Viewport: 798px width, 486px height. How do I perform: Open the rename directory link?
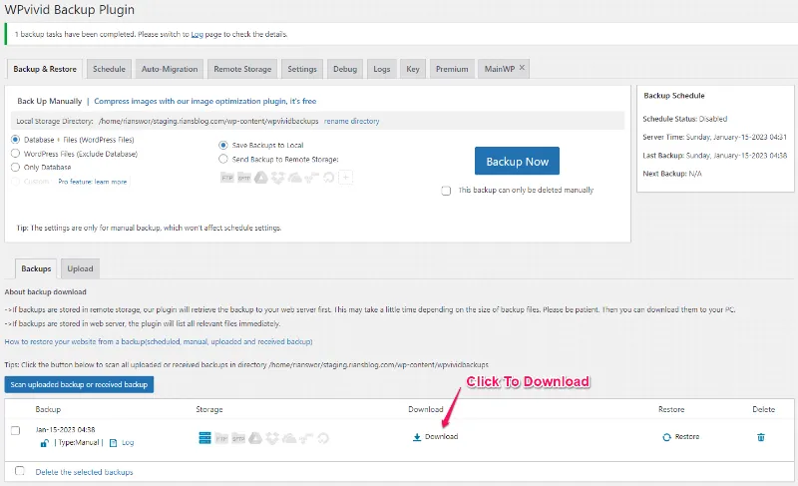[352, 121]
